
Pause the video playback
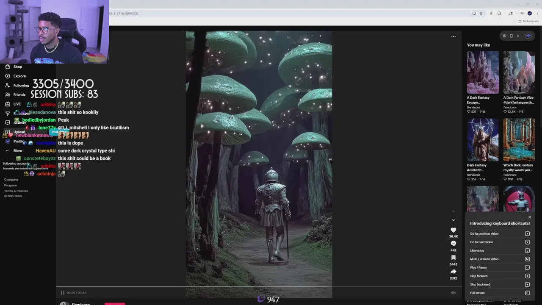pyautogui.click(x=62, y=293)
